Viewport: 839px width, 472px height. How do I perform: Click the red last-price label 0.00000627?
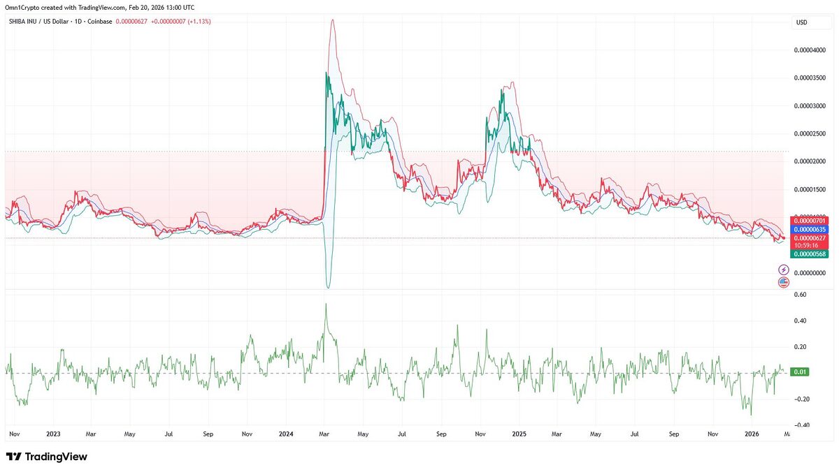pos(810,237)
